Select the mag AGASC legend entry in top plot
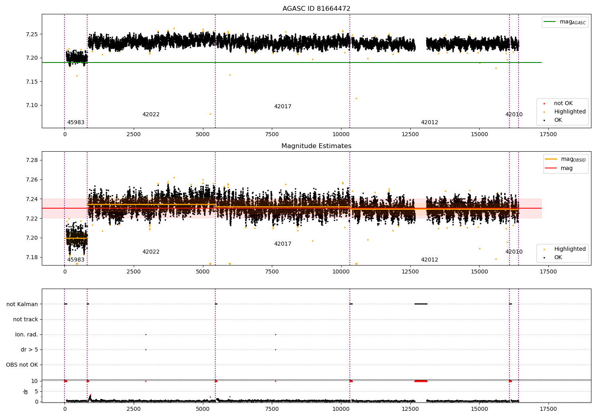This screenshot has width=597, height=418. coord(565,22)
